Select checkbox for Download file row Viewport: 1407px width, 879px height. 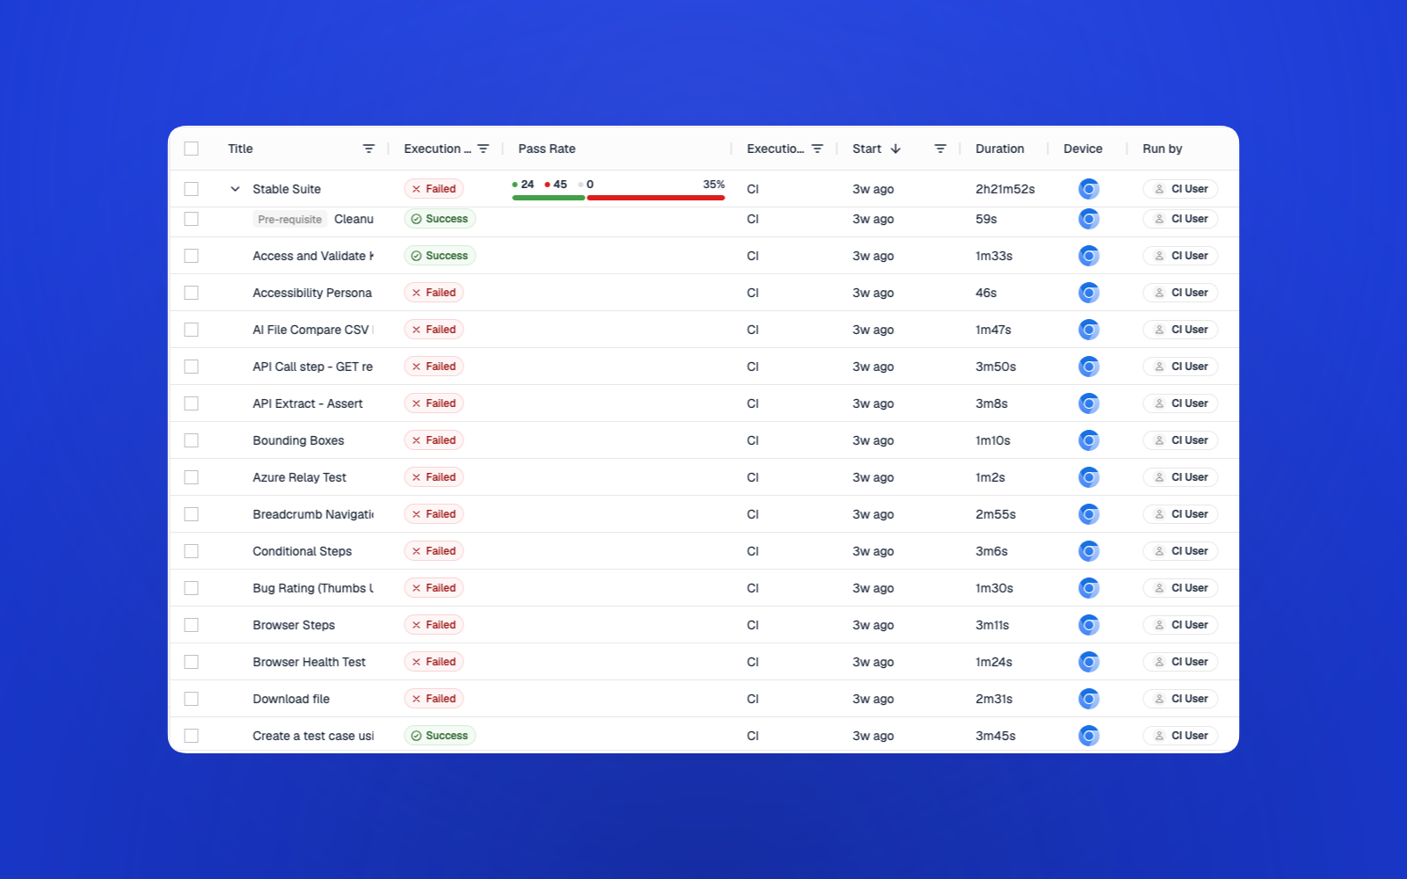(191, 699)
